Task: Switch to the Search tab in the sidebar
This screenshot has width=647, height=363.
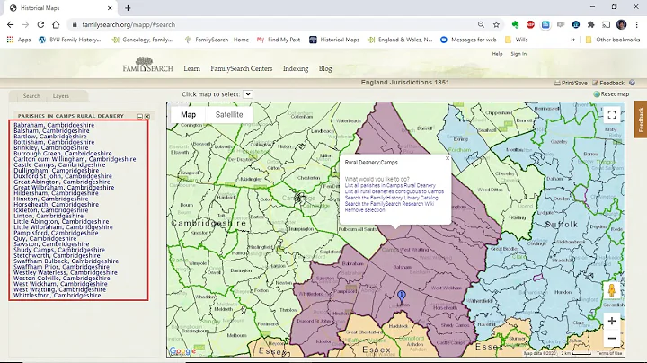Action: pos(31,96)
